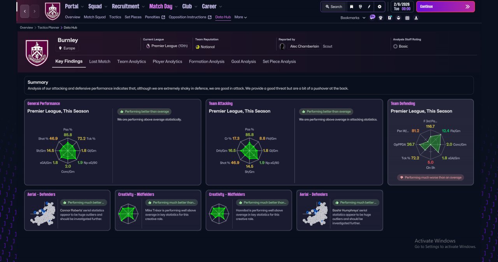
Task: Click the pencil edit icon
Action: (369, 7)
